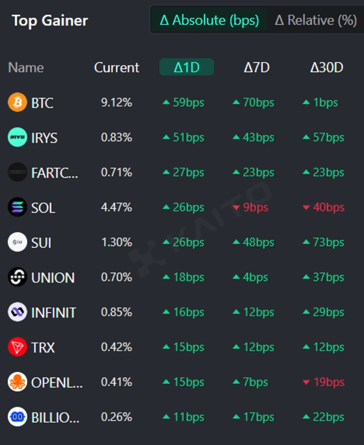Open the FARTC... token name link

pyautogui.click(x=55, y=173)
